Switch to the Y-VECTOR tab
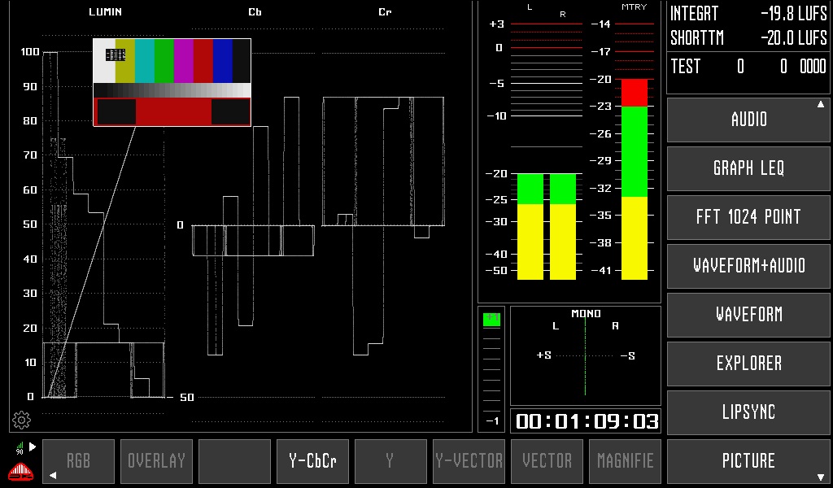Screen dimensions: 833x488 (469, 461)
